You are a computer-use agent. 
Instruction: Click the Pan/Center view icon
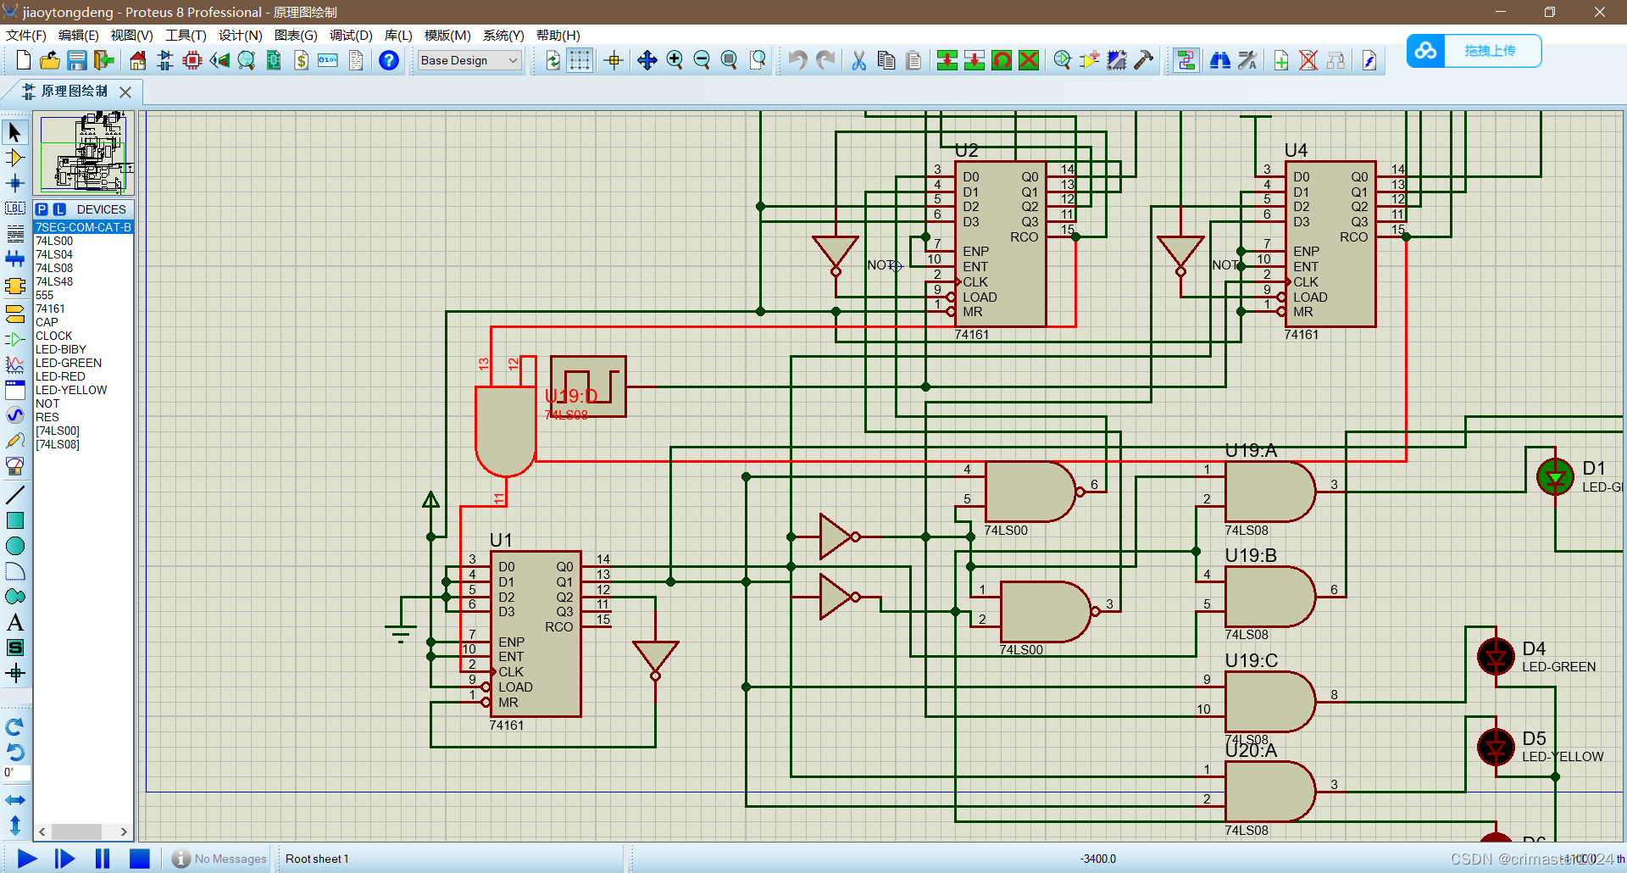[x=647, y=60]
